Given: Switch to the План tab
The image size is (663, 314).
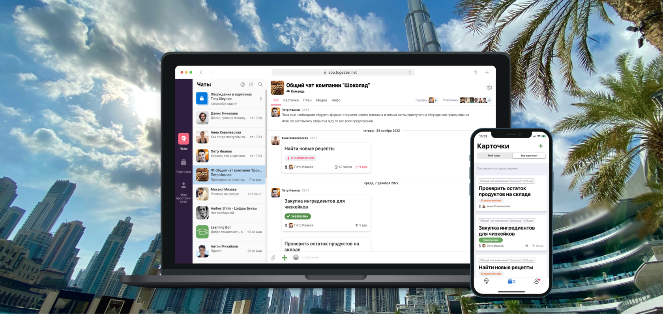Looking at the screenshot, I should [x=307, y=100].
